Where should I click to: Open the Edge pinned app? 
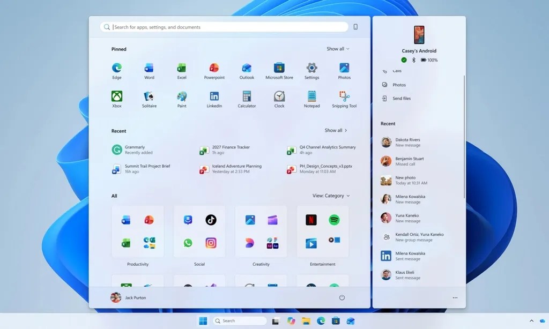(x=116, y=71)
